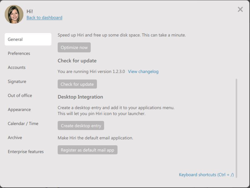The height and width of the screenshot is (188, 250).
Task: Open the Appearance settings
Action: (19, 109)
